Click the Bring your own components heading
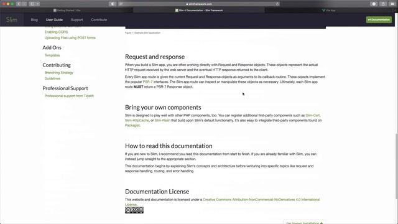This screenshot has height=224, width=398. (x=163, y=108)
